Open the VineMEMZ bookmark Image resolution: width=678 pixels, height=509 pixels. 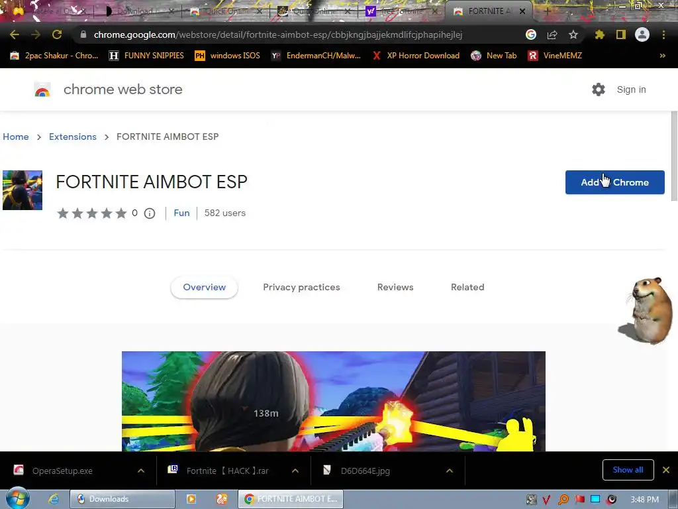click(555, 56)
